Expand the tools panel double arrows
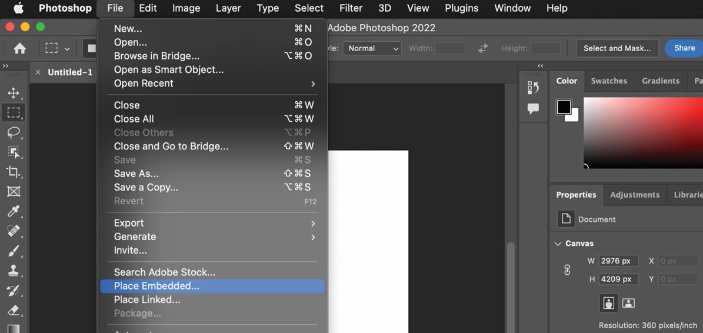 [x=5, y=66]
